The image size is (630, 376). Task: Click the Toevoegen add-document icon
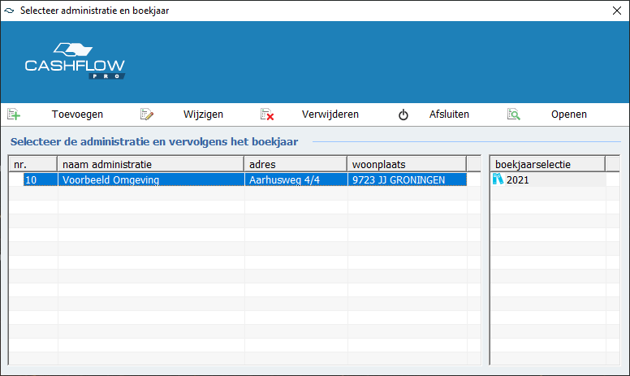point(14,115)
